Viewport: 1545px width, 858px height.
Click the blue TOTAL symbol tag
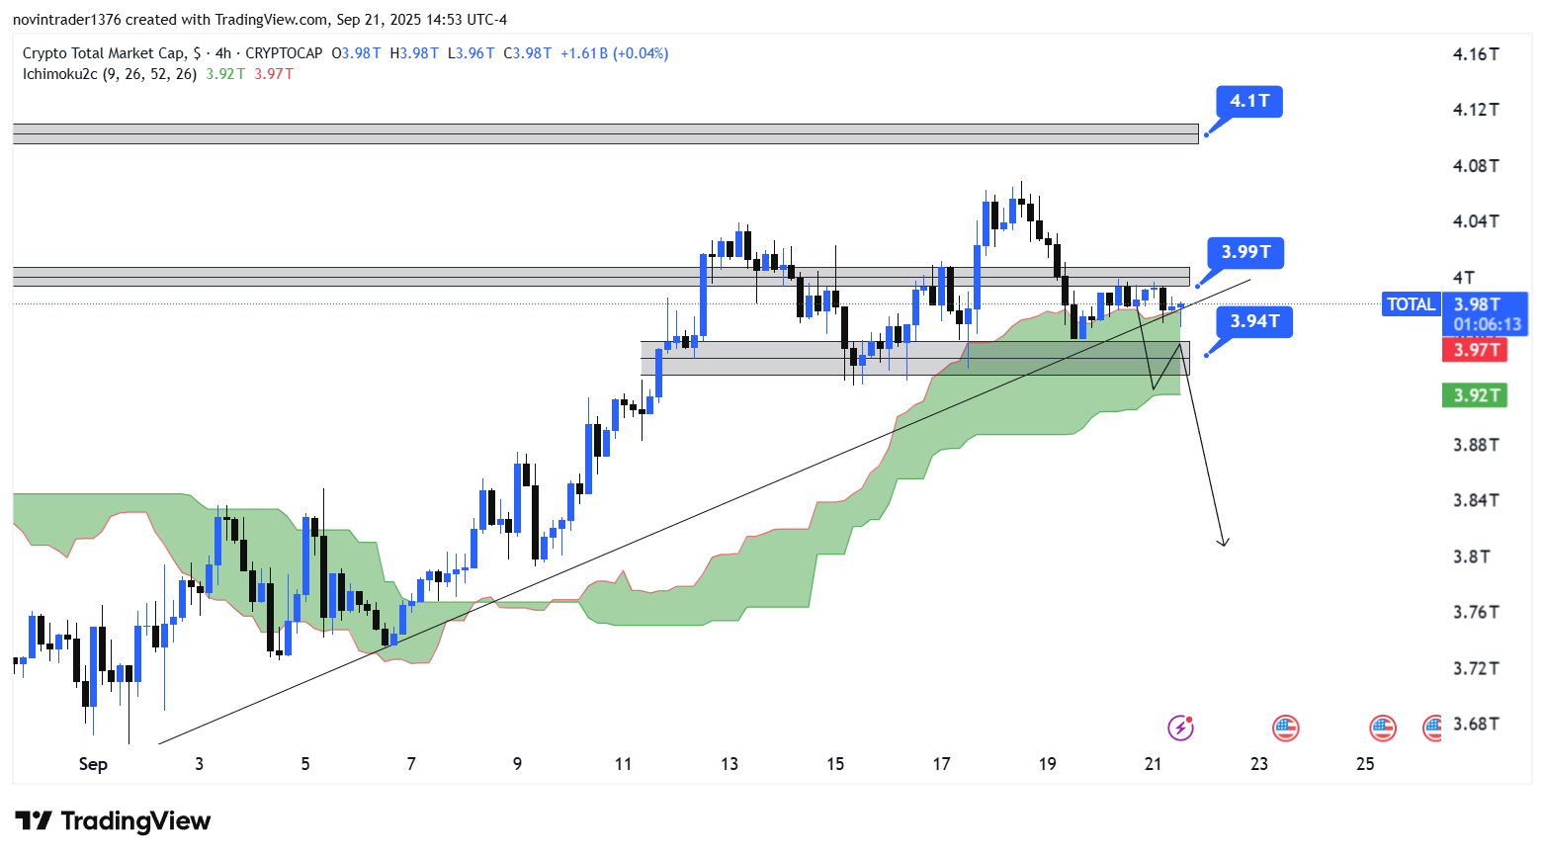click(1411, 304)
